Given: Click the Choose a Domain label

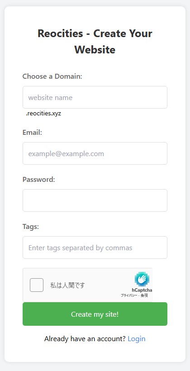Looking at the screenshot, I should [52, 76].
